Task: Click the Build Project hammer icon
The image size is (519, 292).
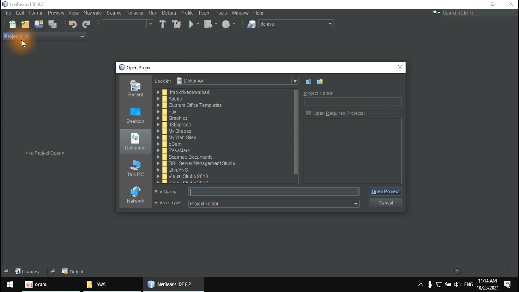Action: click(163, 24)
